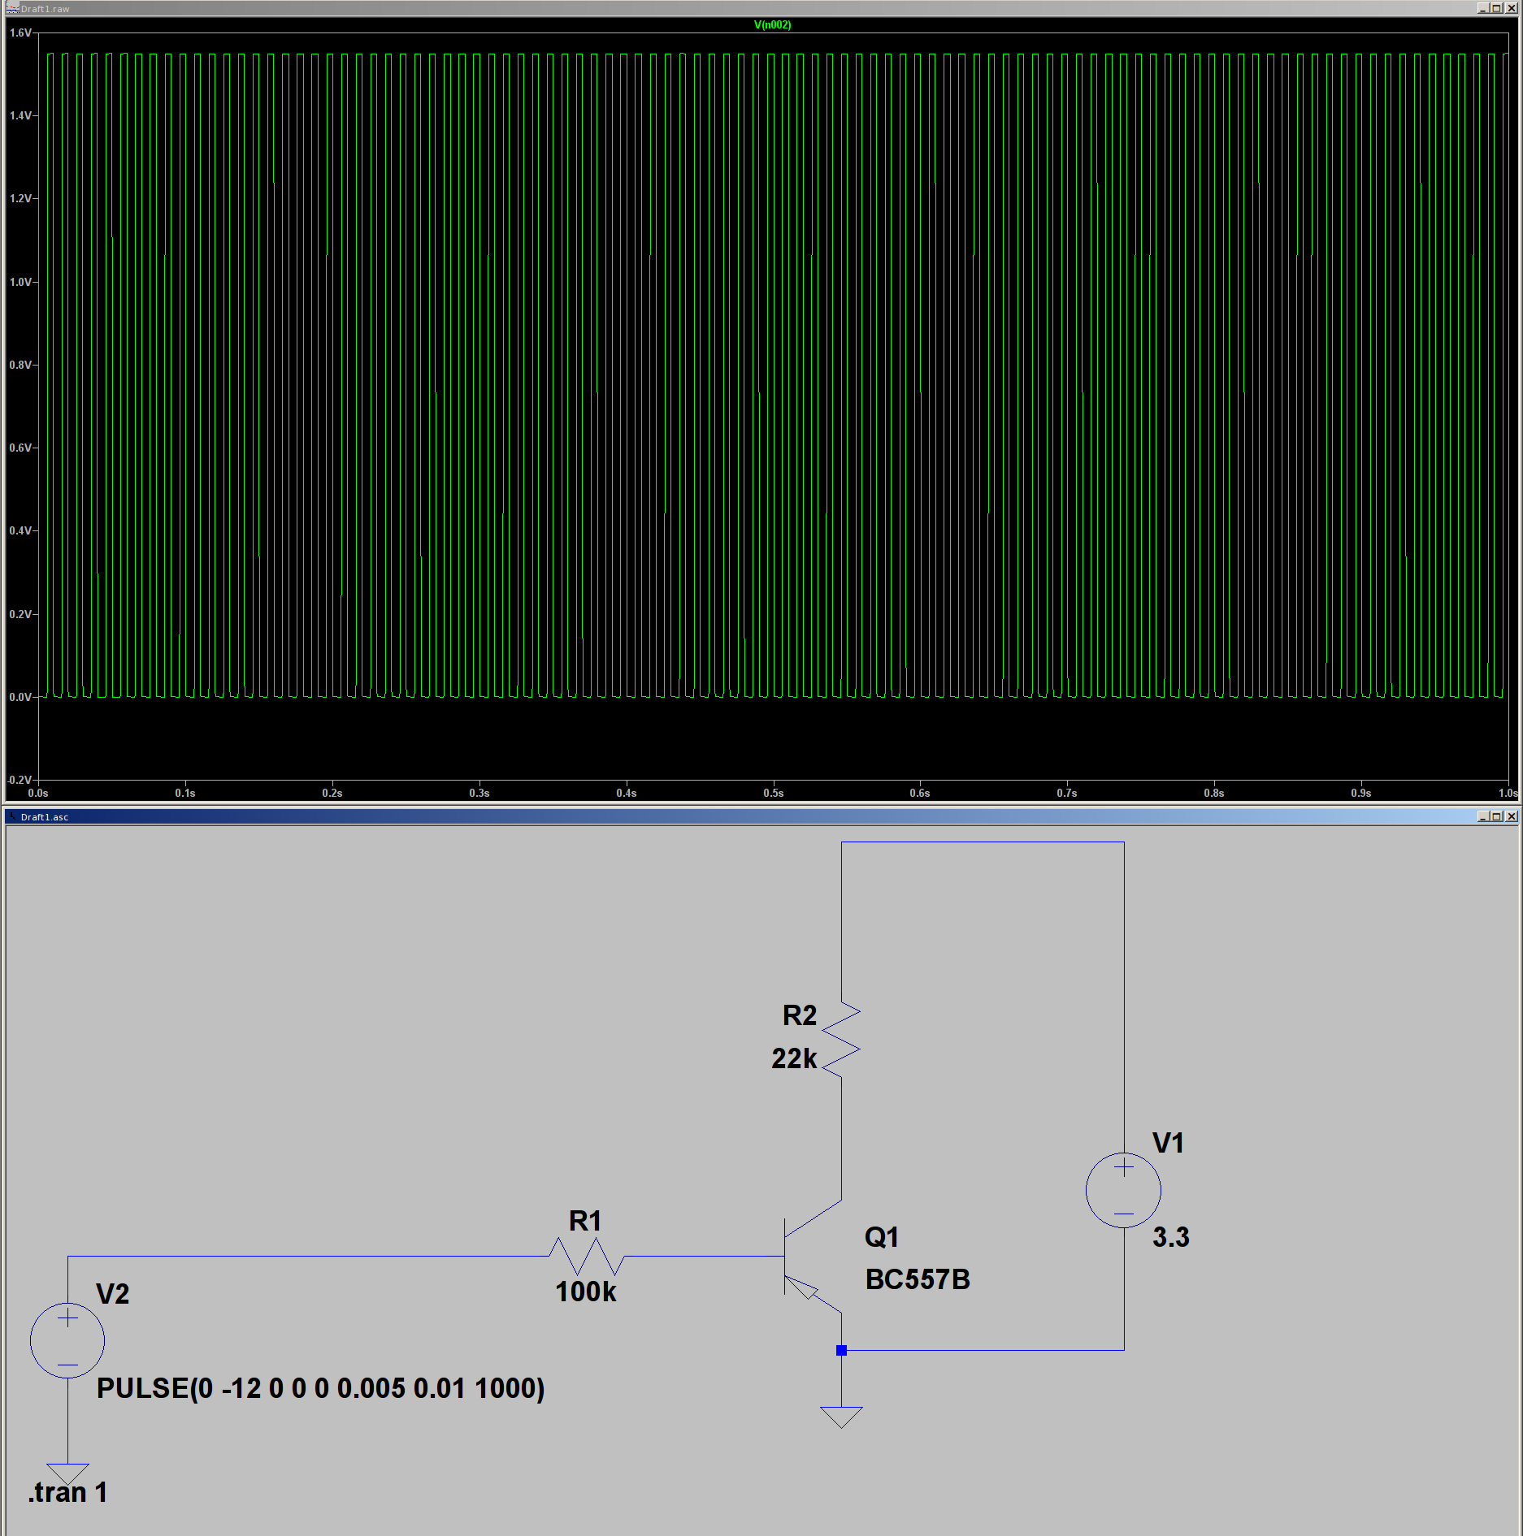The height and width of the screenshot is (1536, 1523).
Task: Click the Draft1.raw window system icon
Action: click(12, 8)
